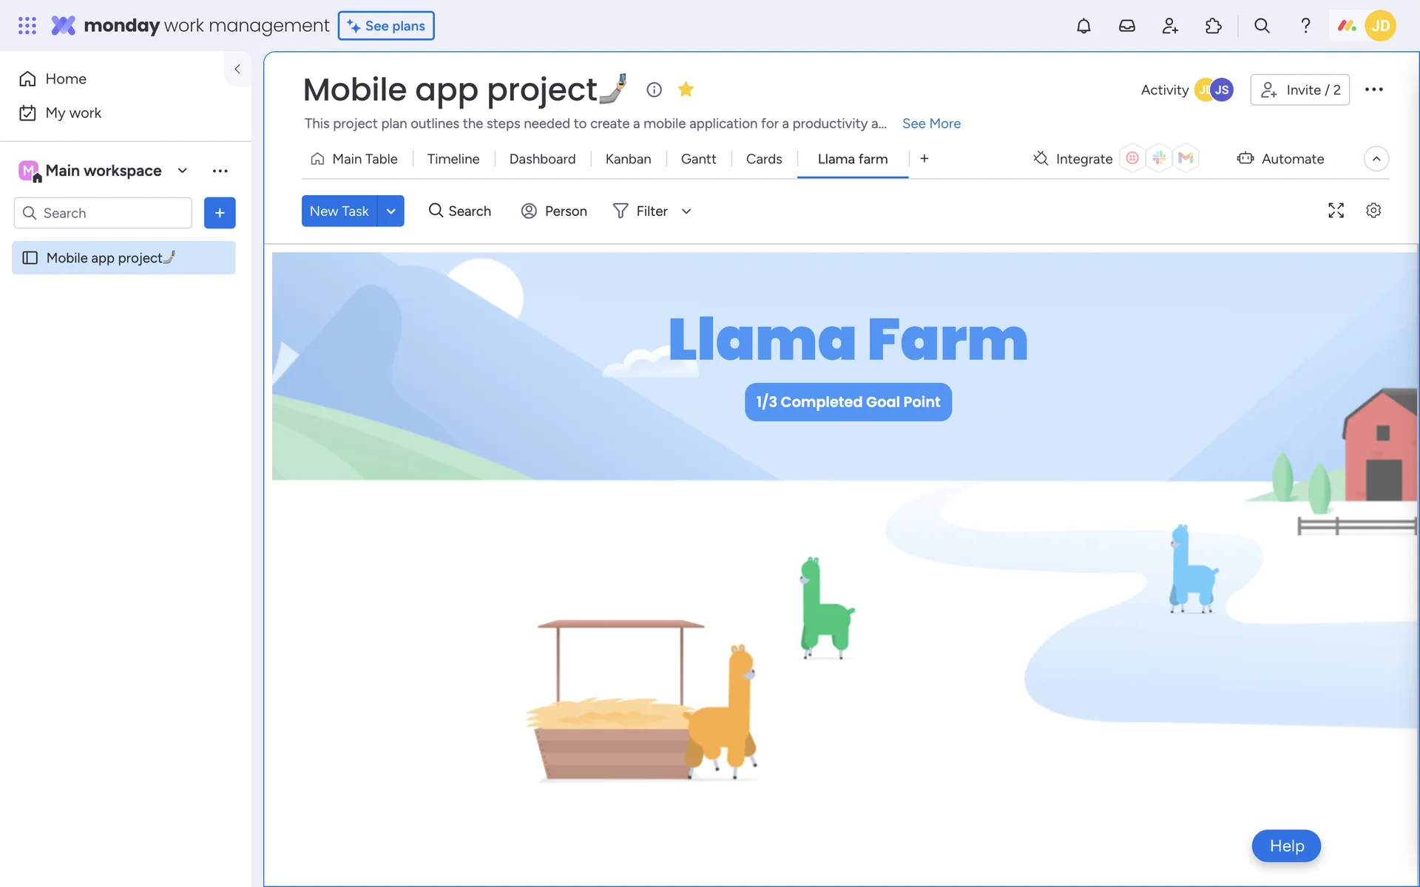Enter fullscreen view with expand icon
This screenshot has height=887, width=1420.
click(1336, 211)
